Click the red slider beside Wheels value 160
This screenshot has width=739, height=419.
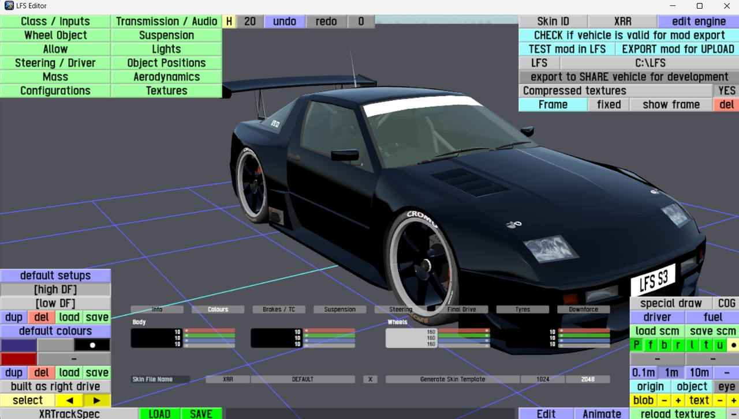(464, 331)
